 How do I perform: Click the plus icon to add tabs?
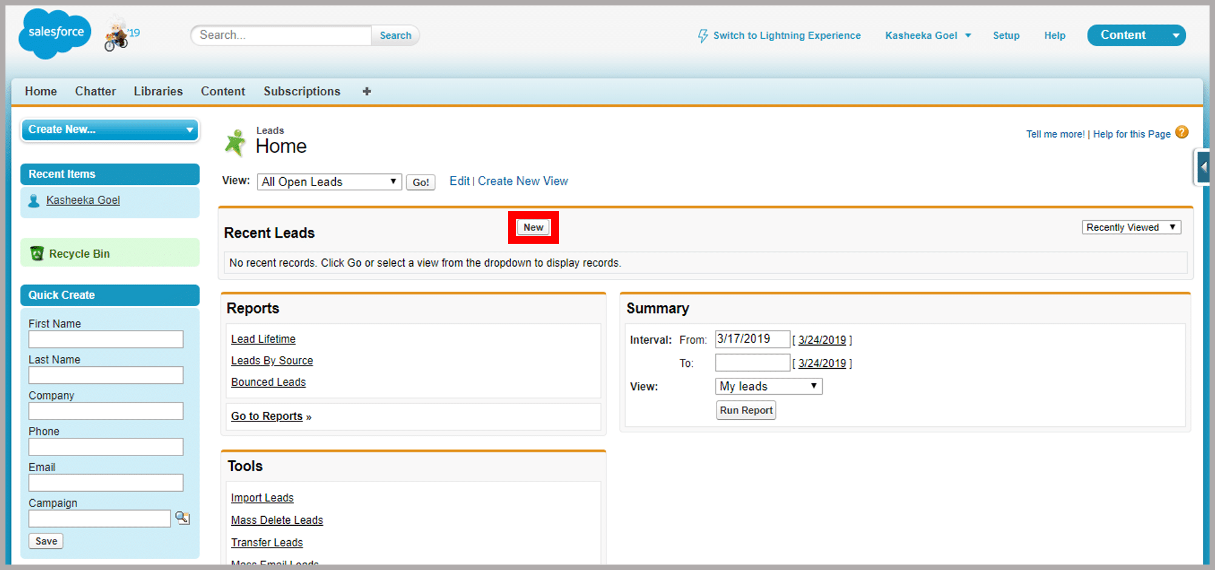(x=367, y=92)
